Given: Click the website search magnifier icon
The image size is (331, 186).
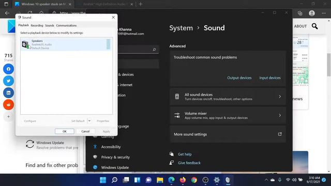Looking at the screenshot, I should [x=315, y=26].
